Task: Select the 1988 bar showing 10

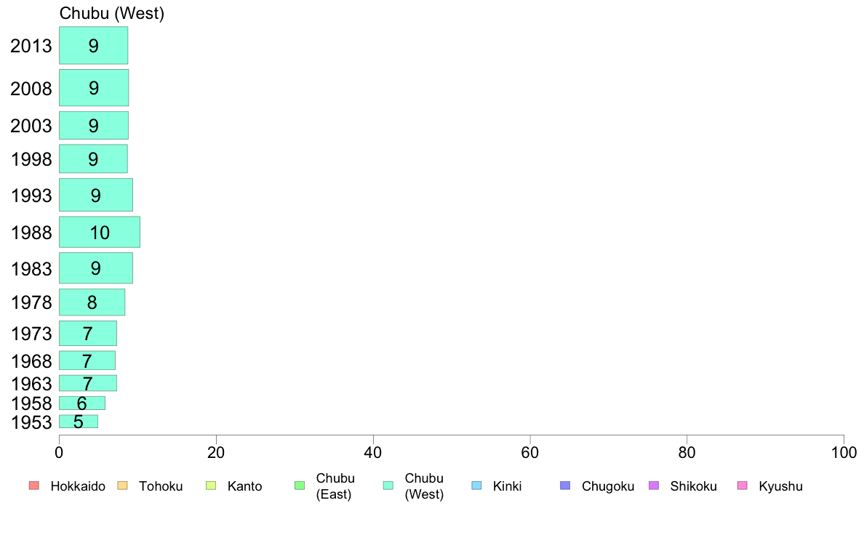Action: 100,232
